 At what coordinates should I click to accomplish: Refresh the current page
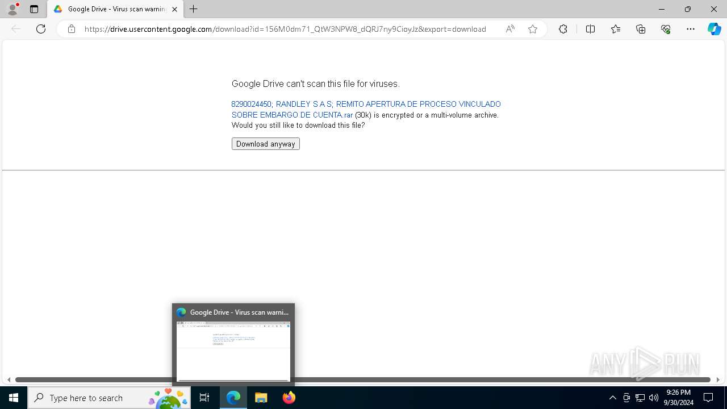(41, 29)
